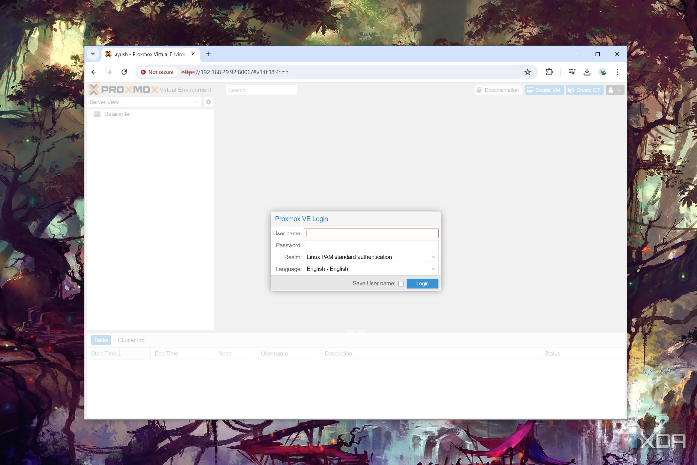
Task: Tick the Save User name checkbox
Action: click(x=401, y=283)
